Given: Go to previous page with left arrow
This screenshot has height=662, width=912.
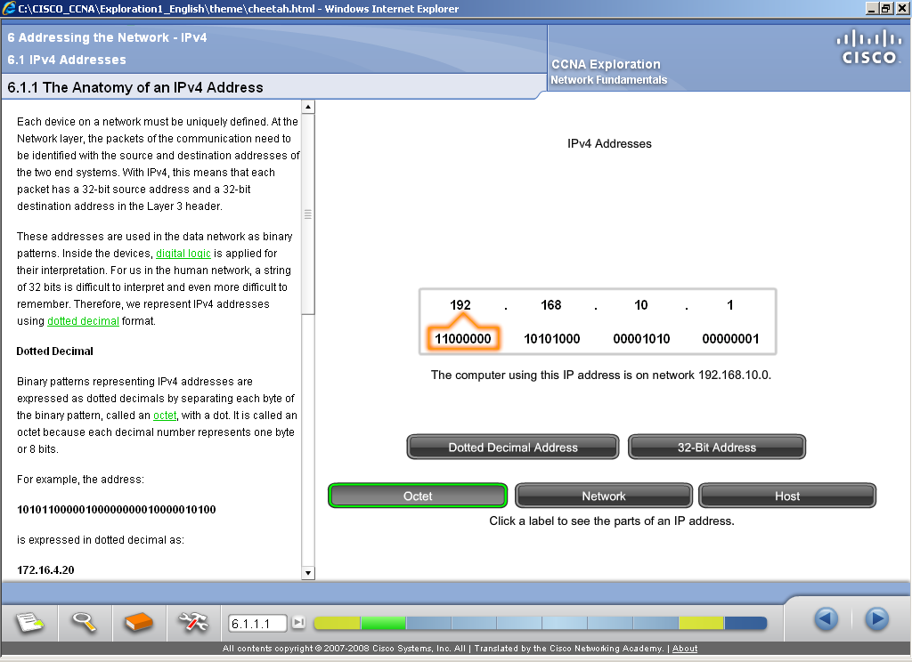Looking at the screenshot, I should coord(826,619).
